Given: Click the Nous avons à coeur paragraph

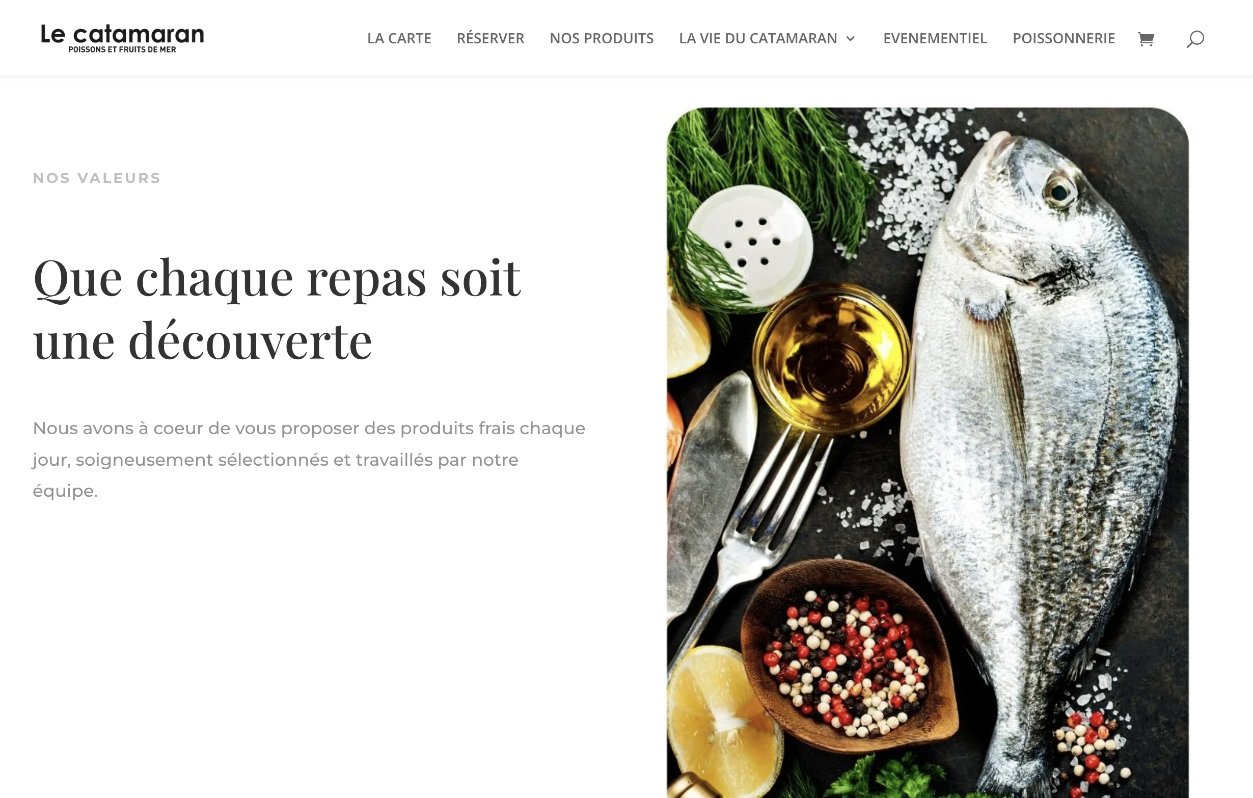Looking at the screenshot, I should click(x=309, y=460).
